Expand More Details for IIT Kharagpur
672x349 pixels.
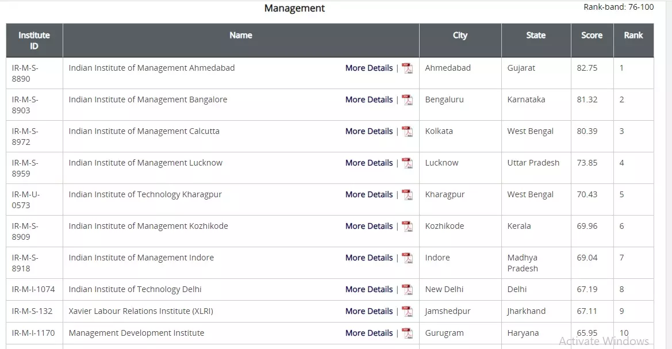click(x=368, y=194)
